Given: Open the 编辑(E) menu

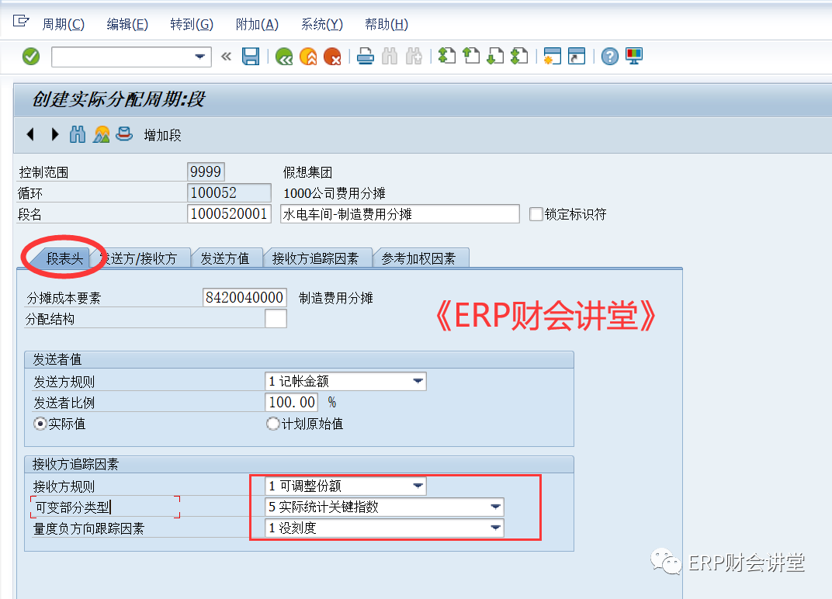Looking at the screenshot, I should tap(127, 24).
